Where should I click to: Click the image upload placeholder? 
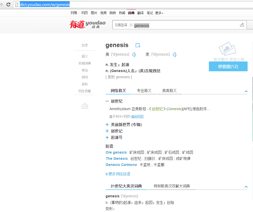pos(228,51)
